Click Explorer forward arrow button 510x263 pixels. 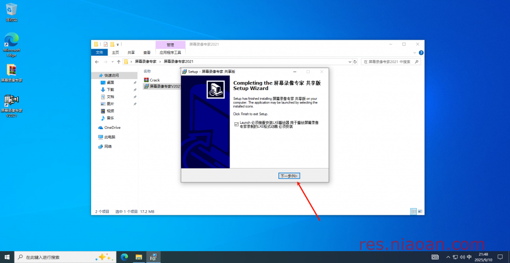(106, 62)
